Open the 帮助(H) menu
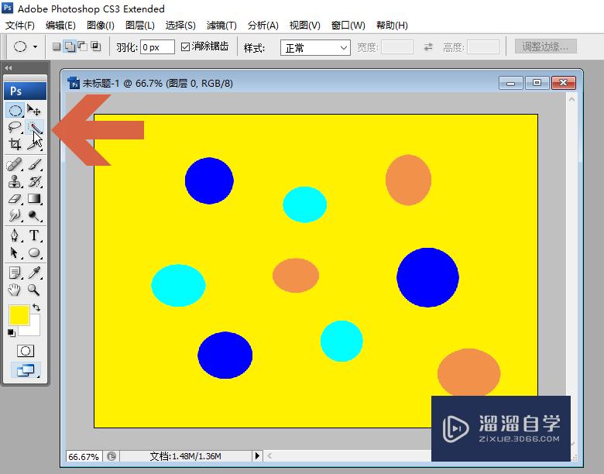Image resolution: width=604 pixels, height=474 pixels. pos(392,26)
